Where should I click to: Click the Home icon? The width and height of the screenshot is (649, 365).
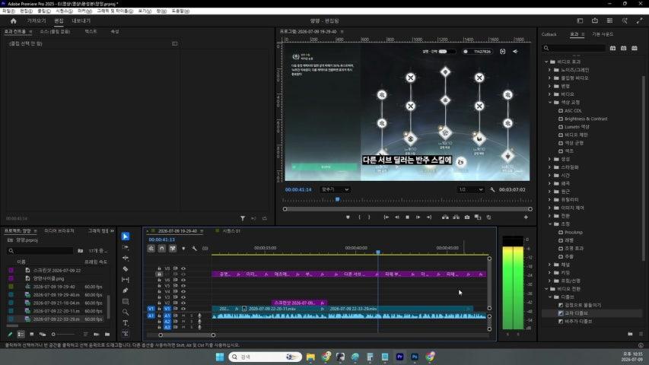13,21
